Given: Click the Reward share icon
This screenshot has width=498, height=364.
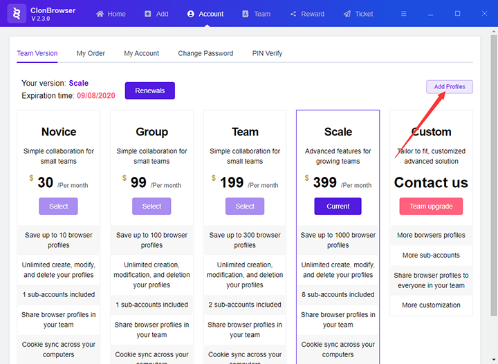Looking at the screenshot, I should coord(293,14).
